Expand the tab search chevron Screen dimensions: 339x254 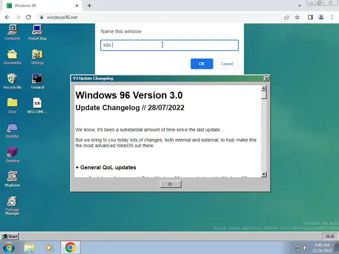[299, 6]
